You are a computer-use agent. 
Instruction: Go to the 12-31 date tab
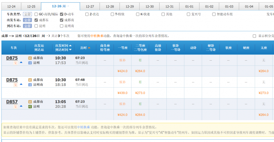coord(169,7)
